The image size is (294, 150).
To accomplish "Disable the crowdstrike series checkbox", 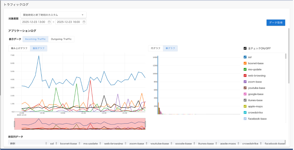I will point(245,112).
